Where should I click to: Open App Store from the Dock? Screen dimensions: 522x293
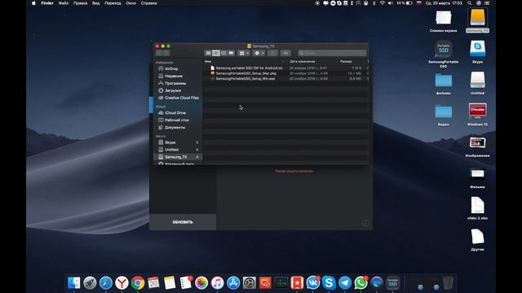233,282
